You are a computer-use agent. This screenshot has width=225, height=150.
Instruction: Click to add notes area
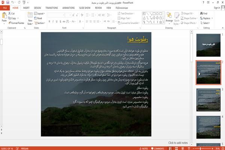(x=178, y=143)
